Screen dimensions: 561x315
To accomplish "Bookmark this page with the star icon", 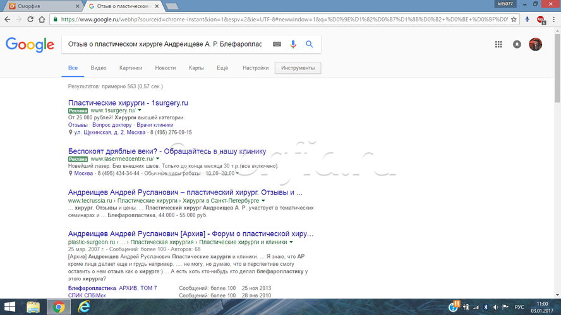I will point(514,20).
